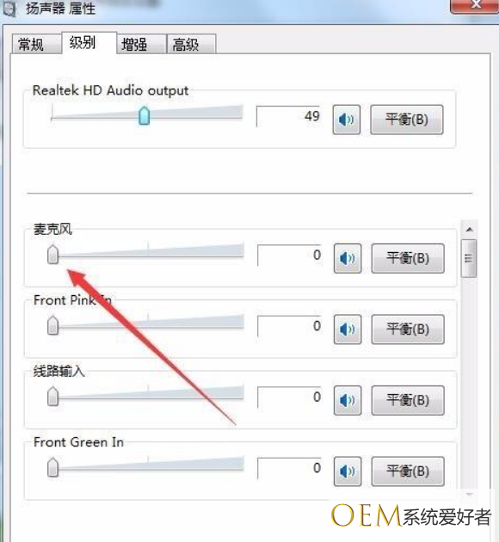Click the Front Green In 平衡(B) button
Viewport: 499px width, 542px height.
coord(408,471)
